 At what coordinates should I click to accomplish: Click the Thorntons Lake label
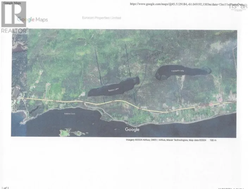click(178, 72)
